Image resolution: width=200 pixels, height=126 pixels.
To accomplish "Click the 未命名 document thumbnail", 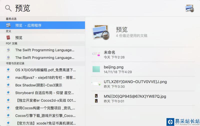I will pyautogui.click(x=96, y=54).
